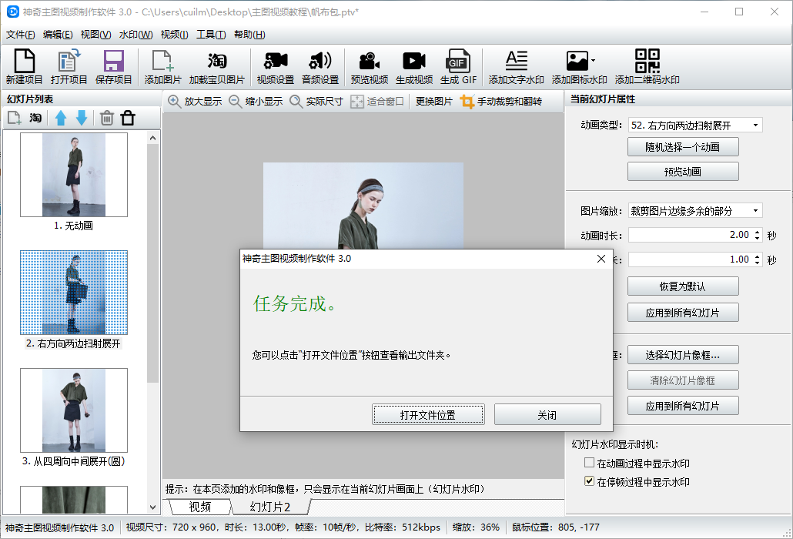Viewport: 793px width, 539px height.
Task: Open 视频设置 video settings
Action: (x=275, y=66)
